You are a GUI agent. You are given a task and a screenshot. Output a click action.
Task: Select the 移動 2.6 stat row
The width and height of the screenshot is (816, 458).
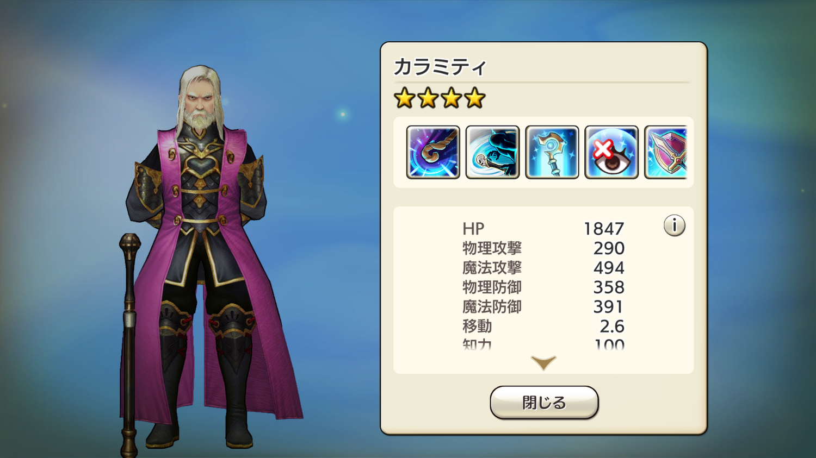[543, 327]
